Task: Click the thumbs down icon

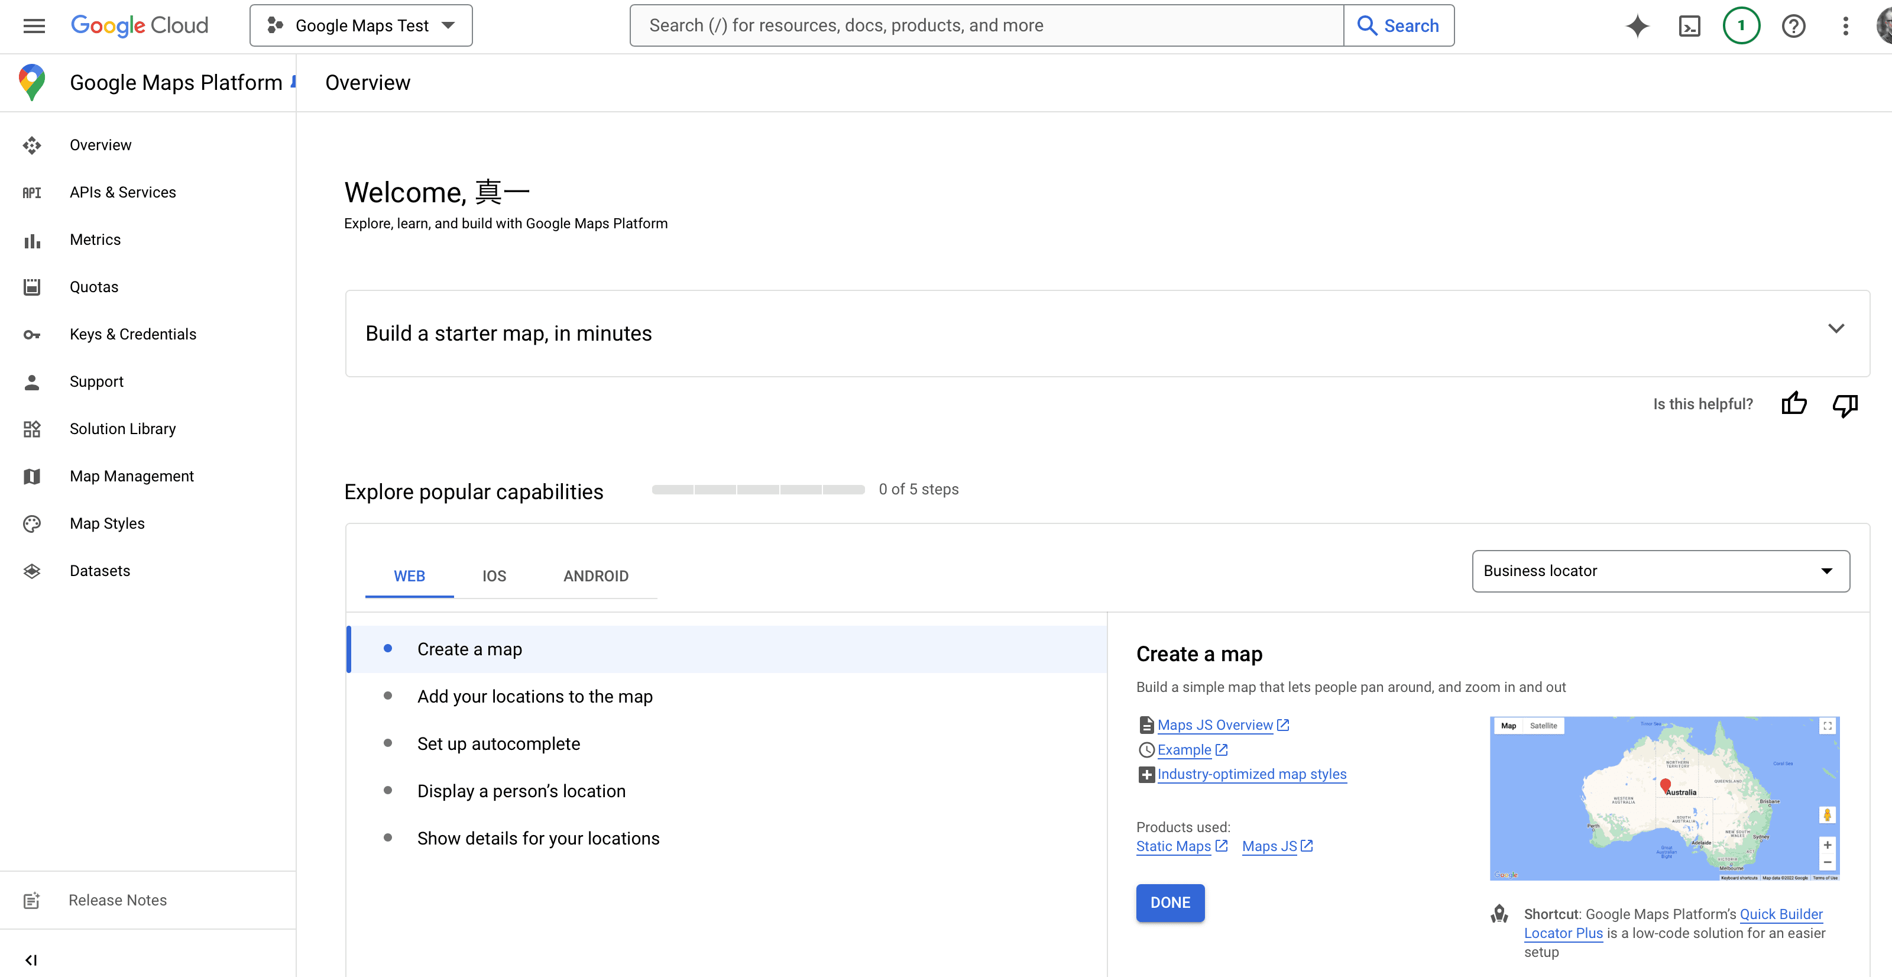Action: (1844, 405)
